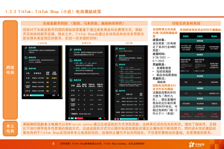Click the rocket icon in the 入驻免佣 panel
This screenshot has width=224, height=149.
25,48
